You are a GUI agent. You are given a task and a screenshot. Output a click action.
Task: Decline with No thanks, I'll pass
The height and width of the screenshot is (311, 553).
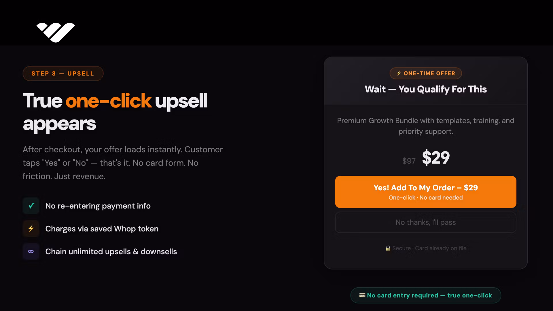point(425,222)
